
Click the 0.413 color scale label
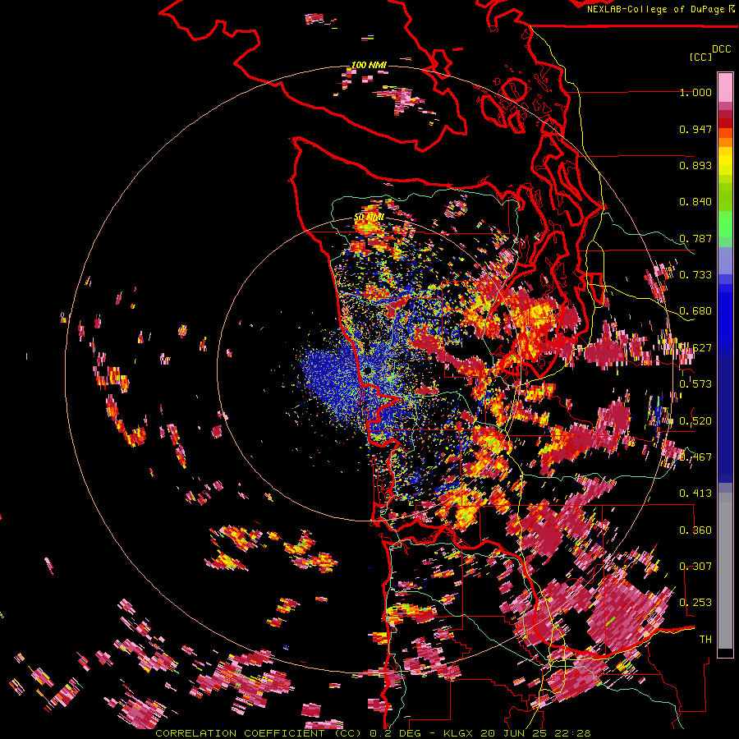[x=695, y=493]
